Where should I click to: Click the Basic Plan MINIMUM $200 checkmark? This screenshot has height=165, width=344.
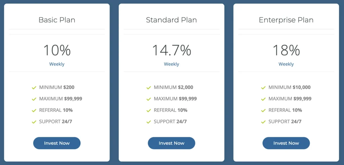[34, 88]
